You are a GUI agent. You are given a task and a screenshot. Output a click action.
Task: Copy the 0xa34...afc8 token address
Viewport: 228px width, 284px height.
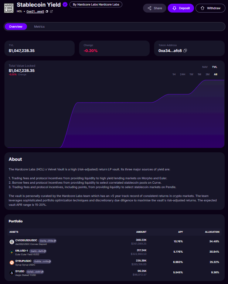(185, 51)
